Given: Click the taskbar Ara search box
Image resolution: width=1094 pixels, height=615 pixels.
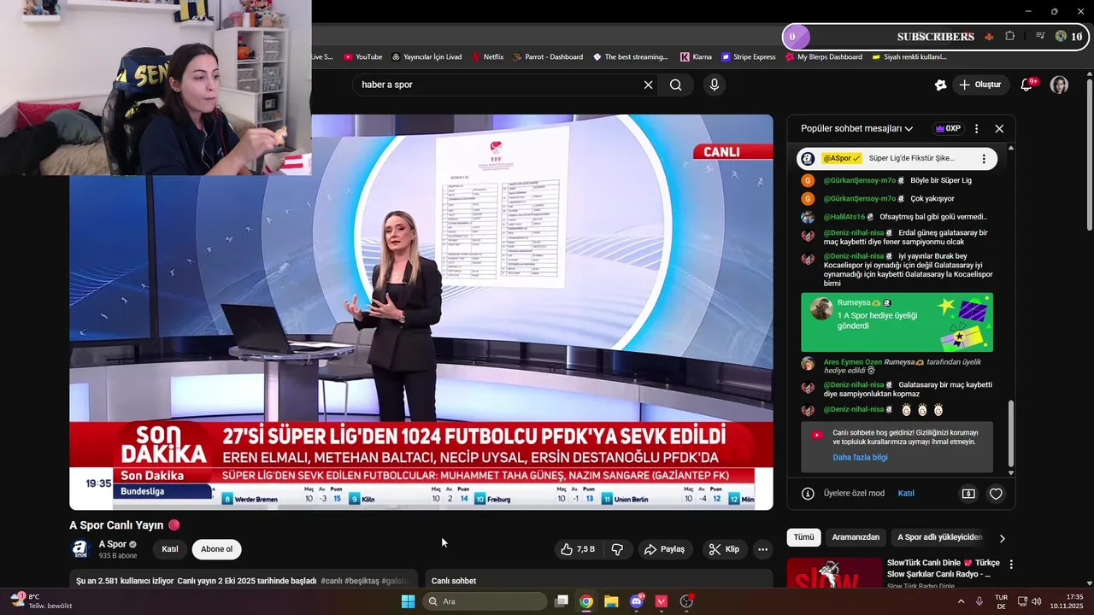Looking at the screenshot, I should (x=485, y=601).
